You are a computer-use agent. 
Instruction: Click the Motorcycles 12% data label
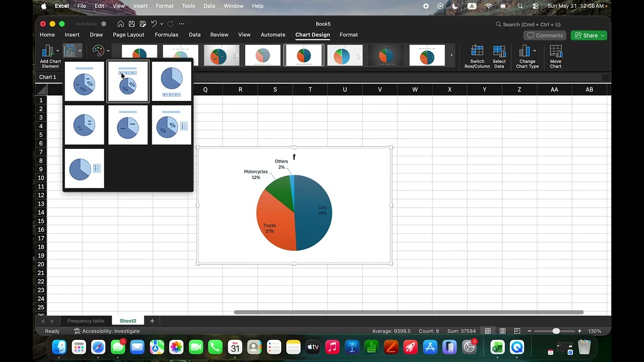[256, 174]
